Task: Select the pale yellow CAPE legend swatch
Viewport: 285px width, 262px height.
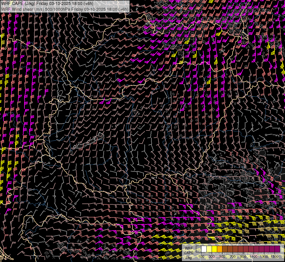Action: point(209,249)
